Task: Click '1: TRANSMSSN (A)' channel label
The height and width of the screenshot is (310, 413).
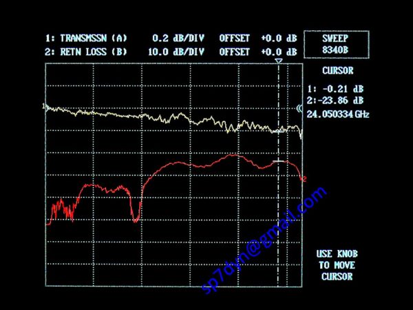Action: [86, 38]
